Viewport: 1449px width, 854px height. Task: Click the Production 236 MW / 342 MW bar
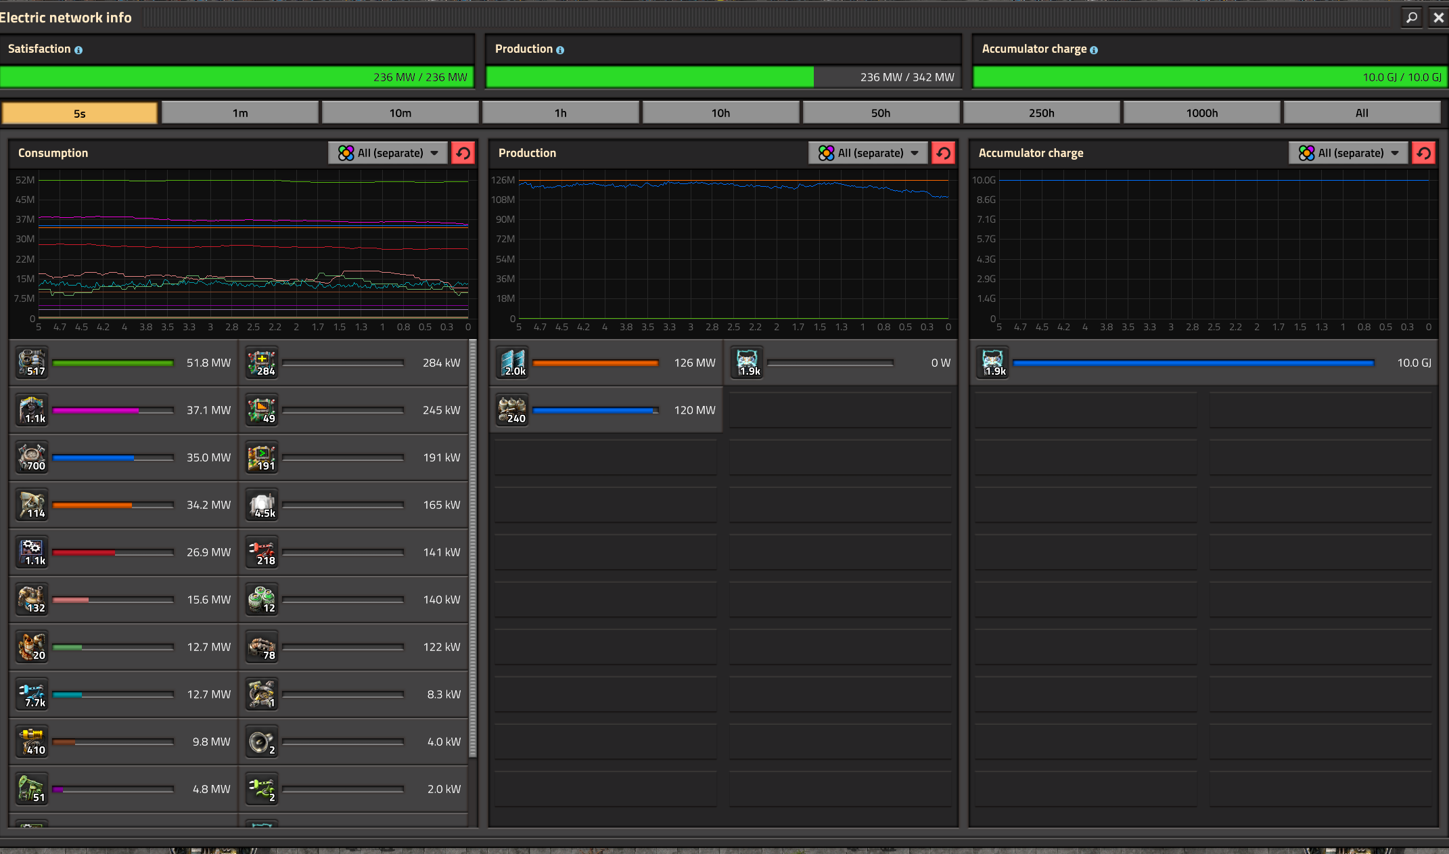coord(723,77)
